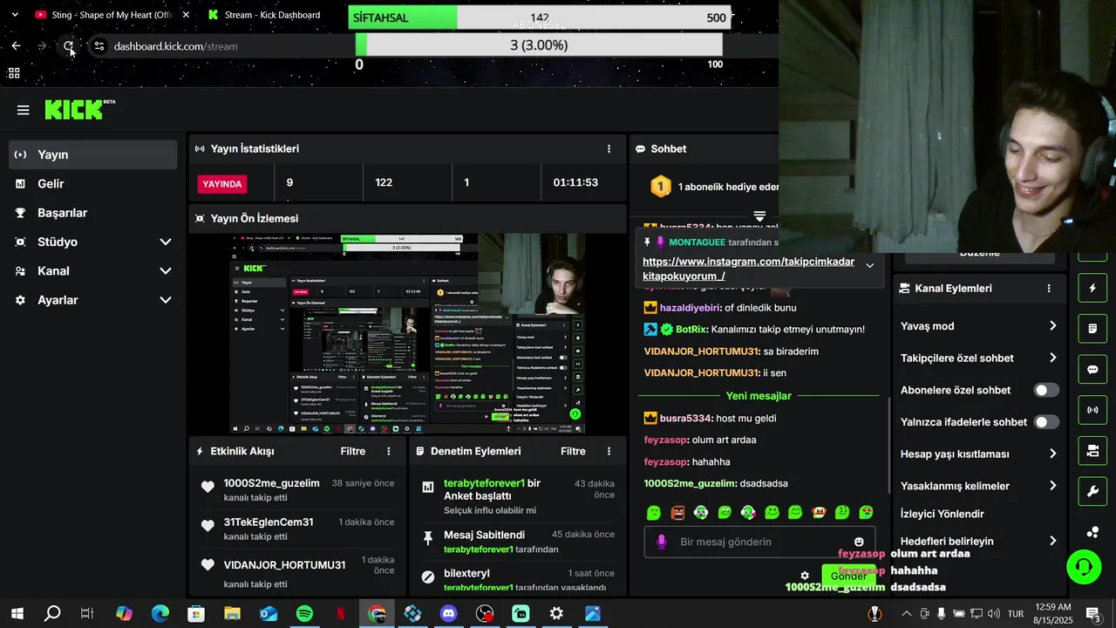Click the Bir mesaj gönderin input

[760, 543]
